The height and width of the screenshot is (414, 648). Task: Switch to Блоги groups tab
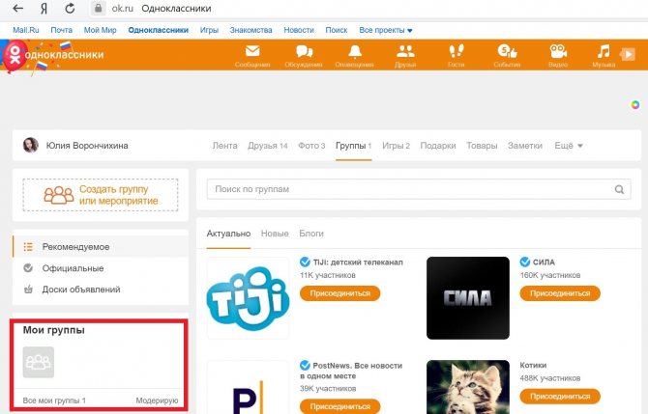[311, 234]
